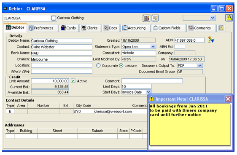Click the Consultant field showing michelle
Screen dimensions: 237x155
(139, 53)
